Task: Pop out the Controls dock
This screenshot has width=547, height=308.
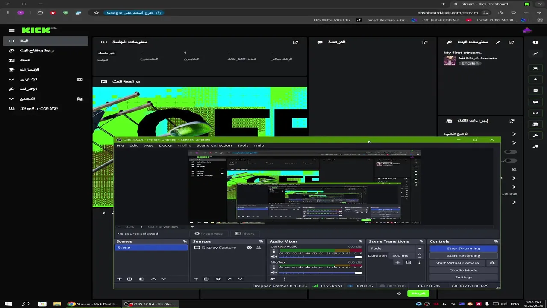Action: 496,241
